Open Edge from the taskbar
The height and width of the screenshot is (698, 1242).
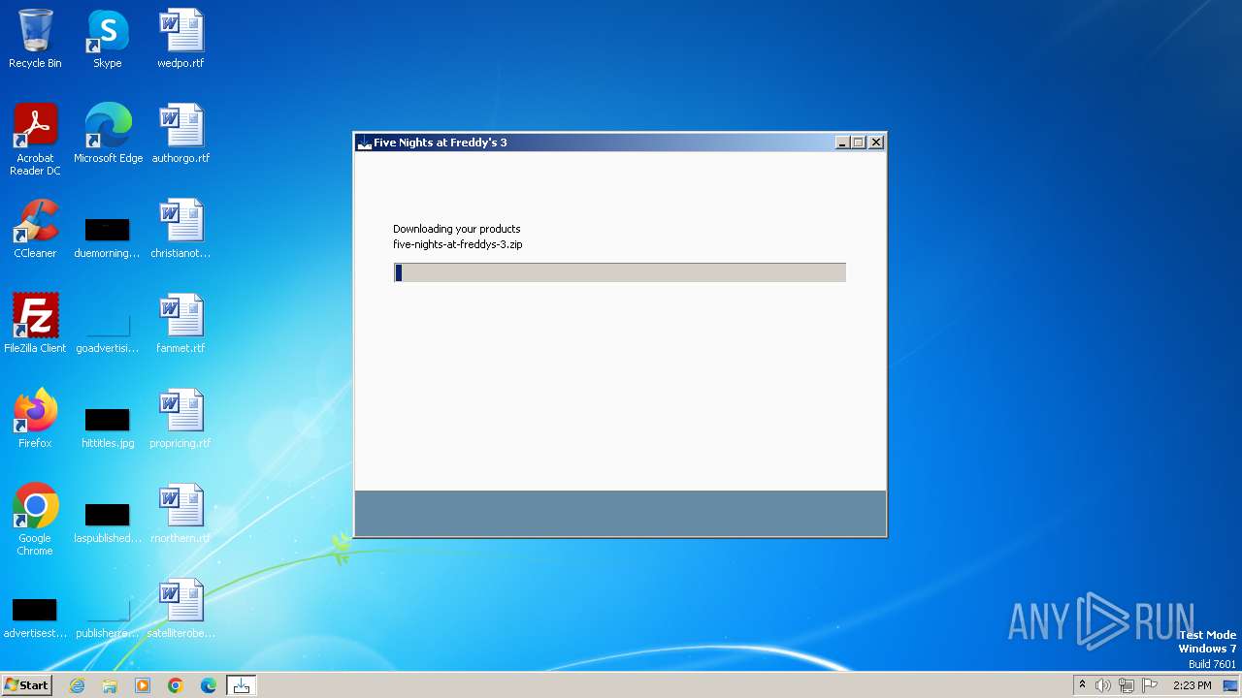pyautogui.click(x=209, y=685)
